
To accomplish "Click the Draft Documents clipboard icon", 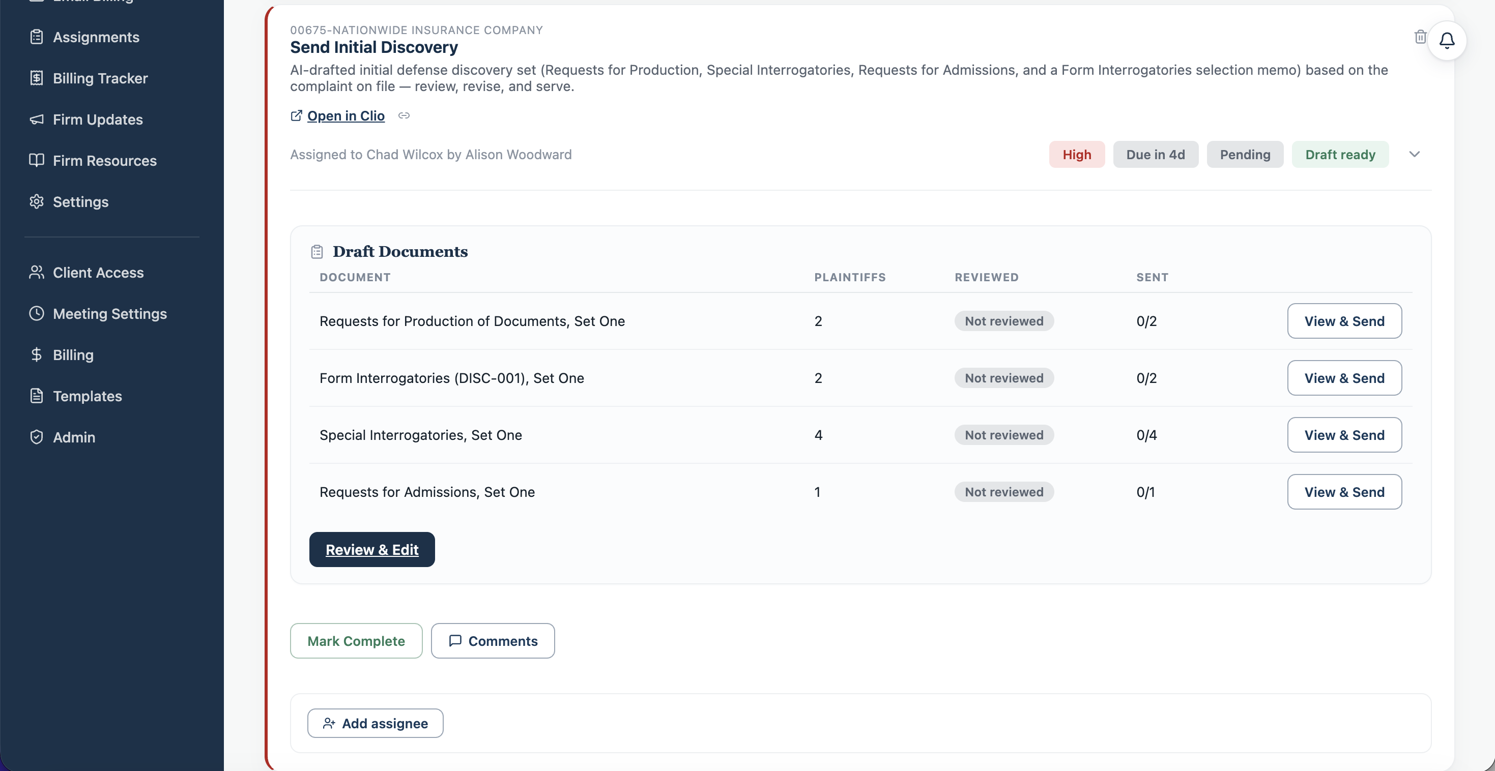I will click(317, 251).
